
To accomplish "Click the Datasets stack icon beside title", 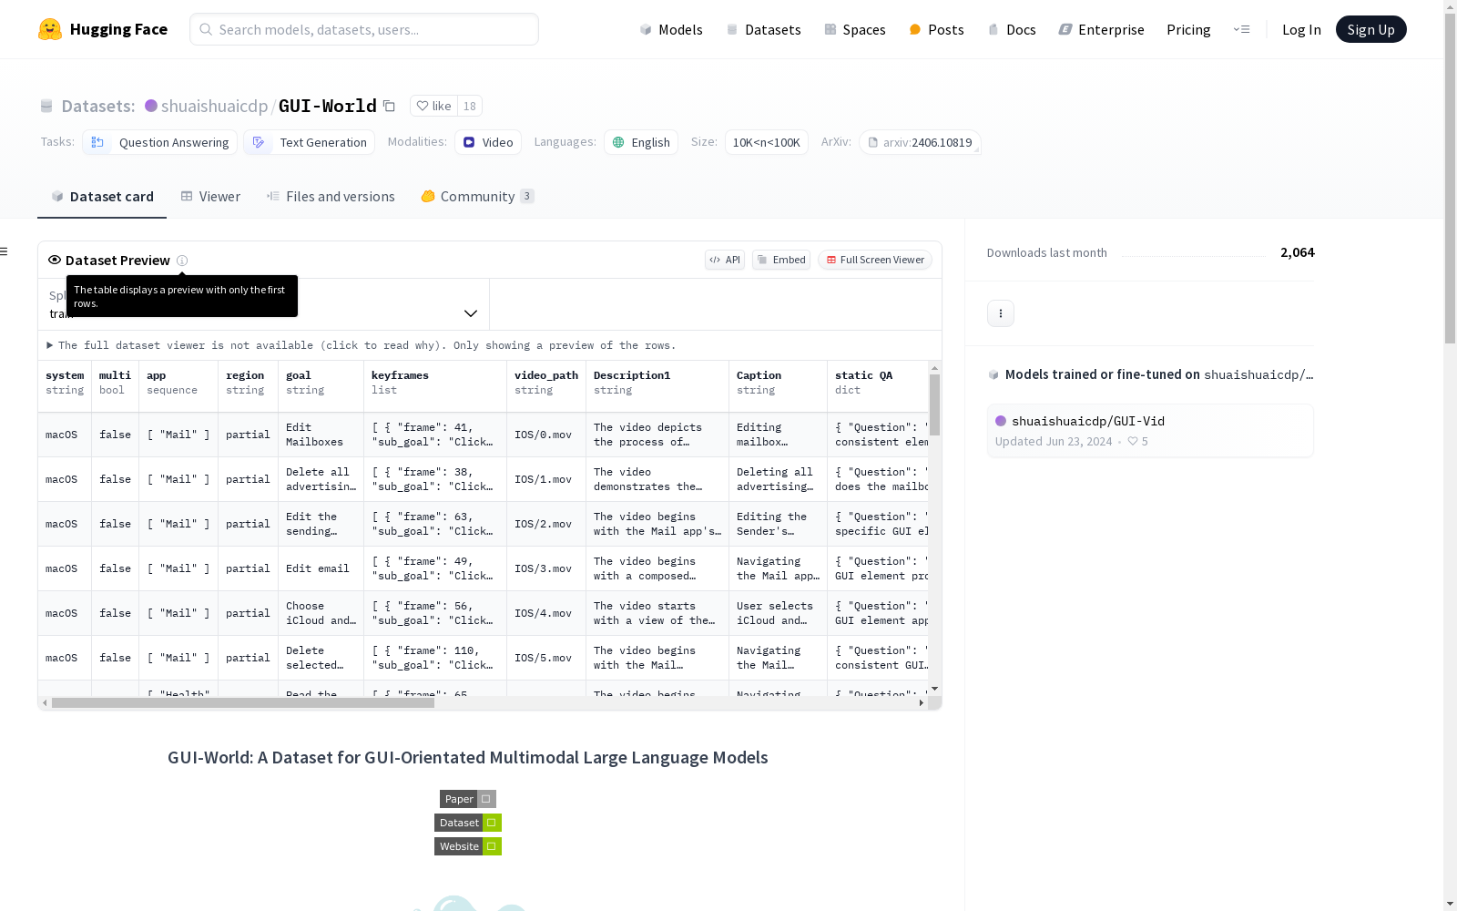I will pos(46,106).
